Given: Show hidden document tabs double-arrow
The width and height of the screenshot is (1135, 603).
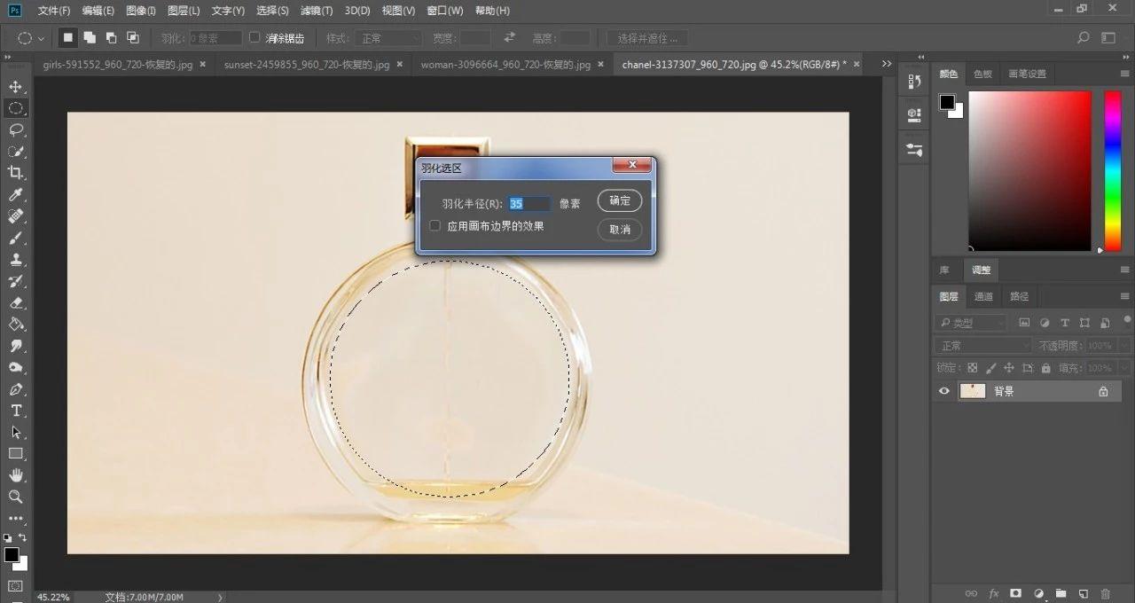Looking at the screenshot, I should pos(887,64).
